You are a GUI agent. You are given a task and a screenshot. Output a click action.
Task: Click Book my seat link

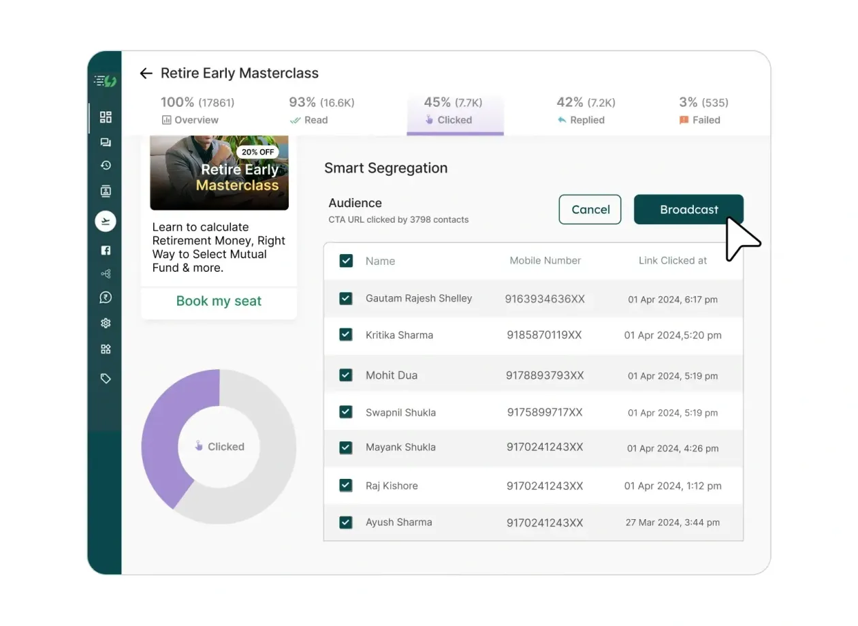click(x=219, y=300)
